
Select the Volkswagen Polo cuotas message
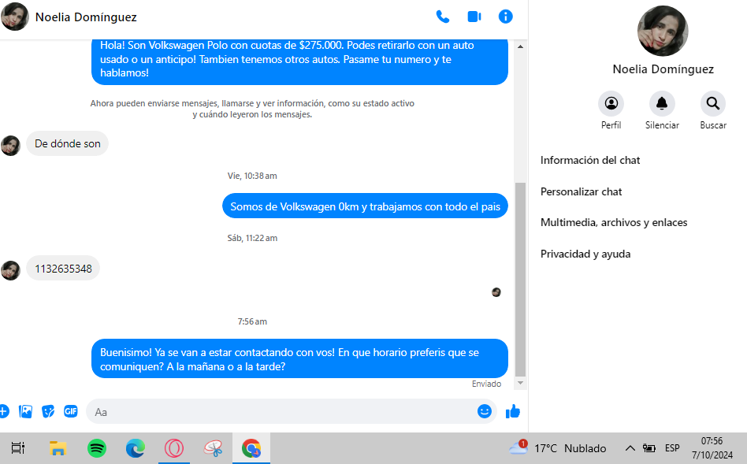[299, 61]
